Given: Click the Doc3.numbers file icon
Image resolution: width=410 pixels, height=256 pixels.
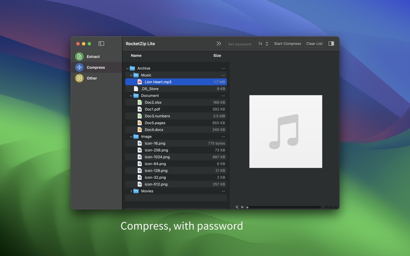Looking at the screenshot, I should (140, 116).
